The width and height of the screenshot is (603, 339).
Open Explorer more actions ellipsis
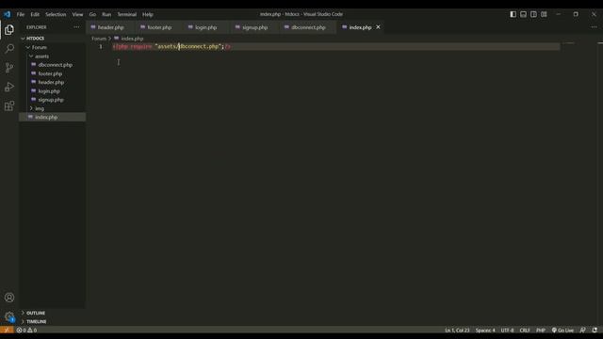tap(76, 27)
